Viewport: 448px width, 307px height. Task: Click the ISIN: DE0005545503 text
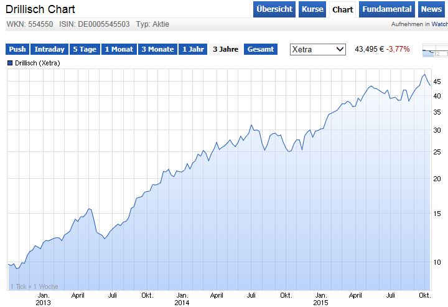pyautogui.click(x=95, y=24)
